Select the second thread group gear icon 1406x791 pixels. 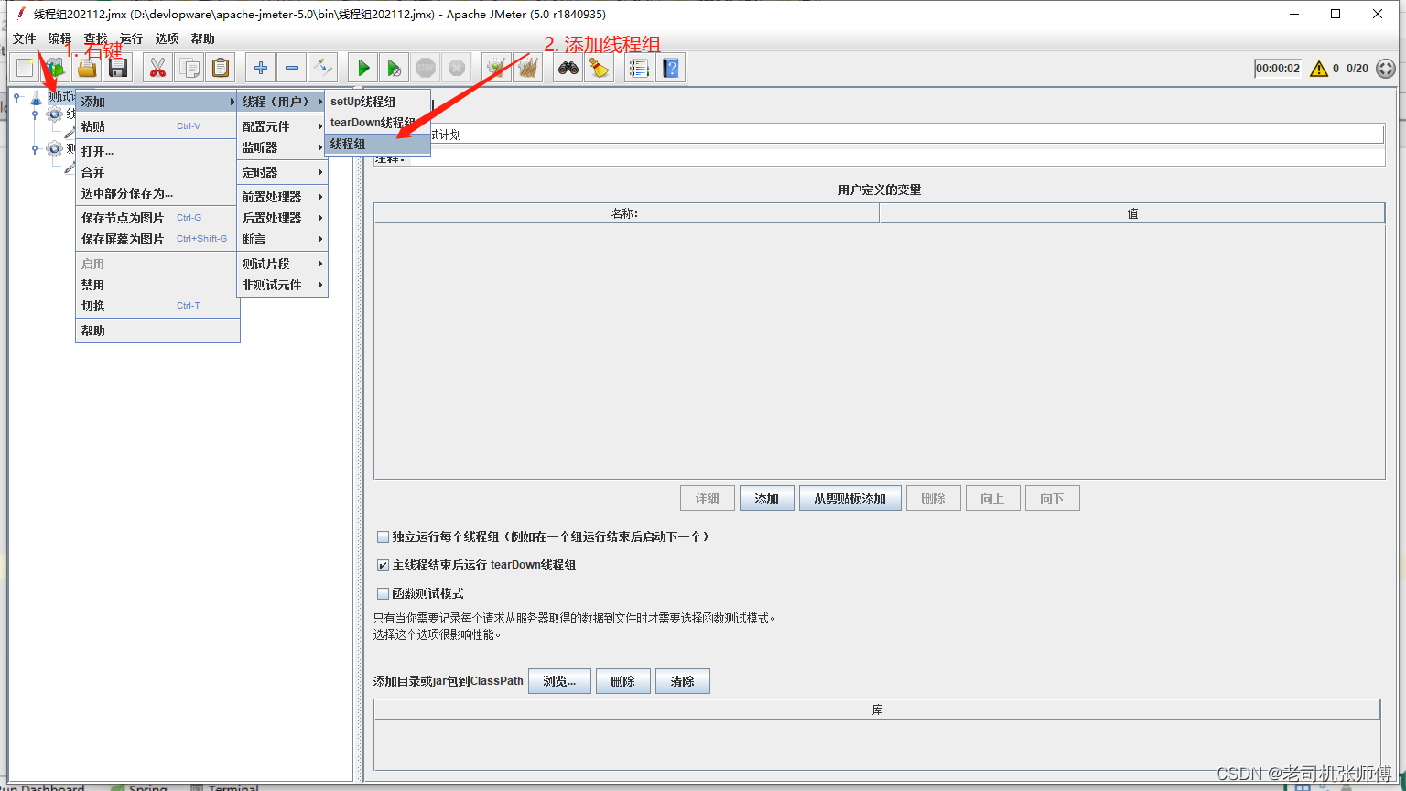pyautogui.click(x=54, y=148)
